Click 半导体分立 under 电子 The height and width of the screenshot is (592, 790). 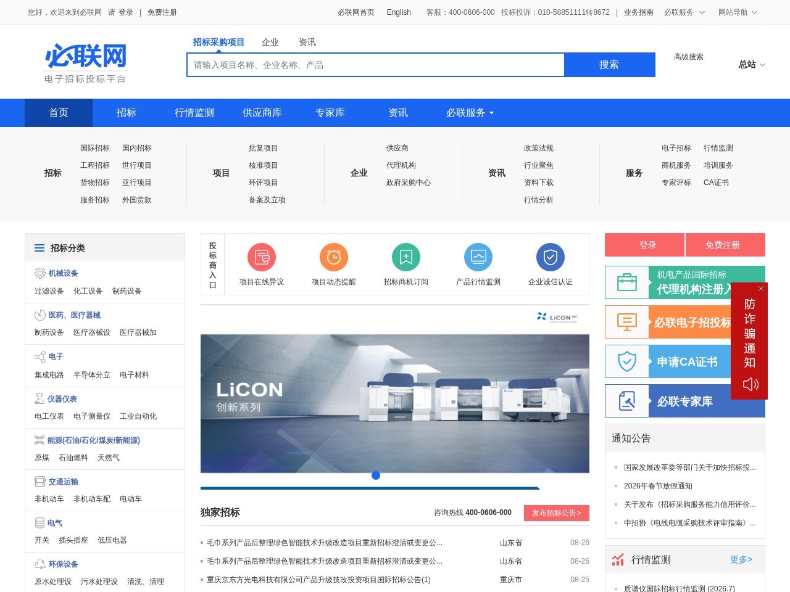click(92, 375)
